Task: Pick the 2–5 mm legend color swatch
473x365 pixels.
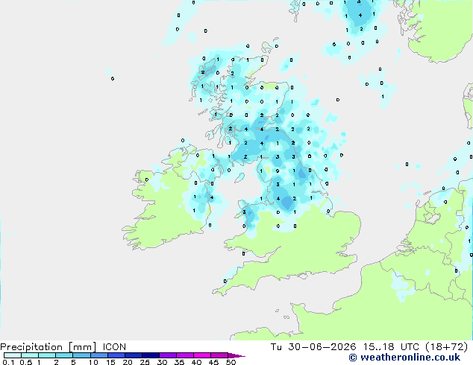Action: (x=64, y=355)
